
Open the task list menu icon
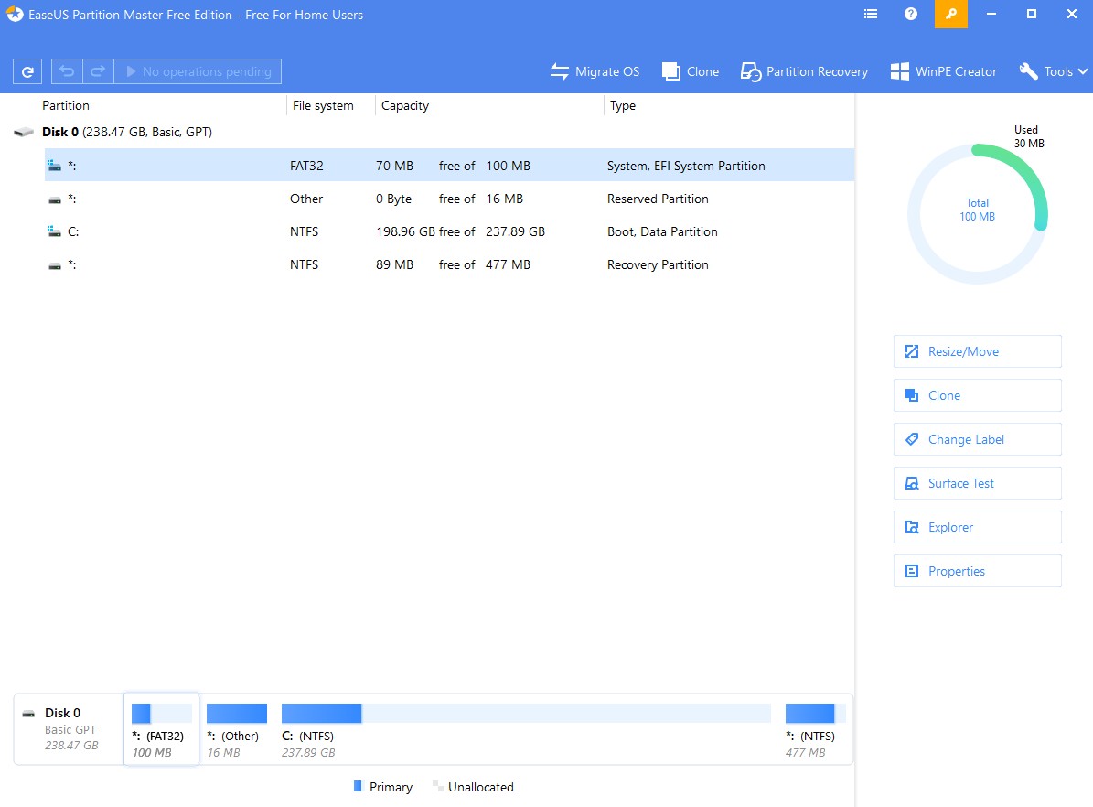click(x=871, y=14)
